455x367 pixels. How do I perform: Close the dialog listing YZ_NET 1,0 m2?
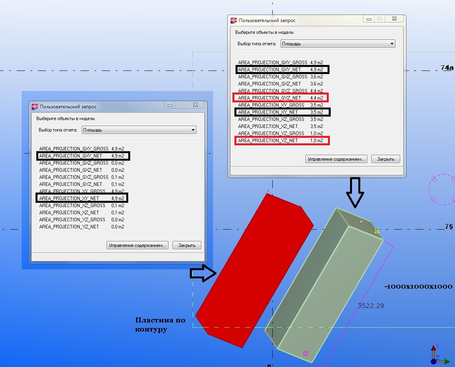393,19
